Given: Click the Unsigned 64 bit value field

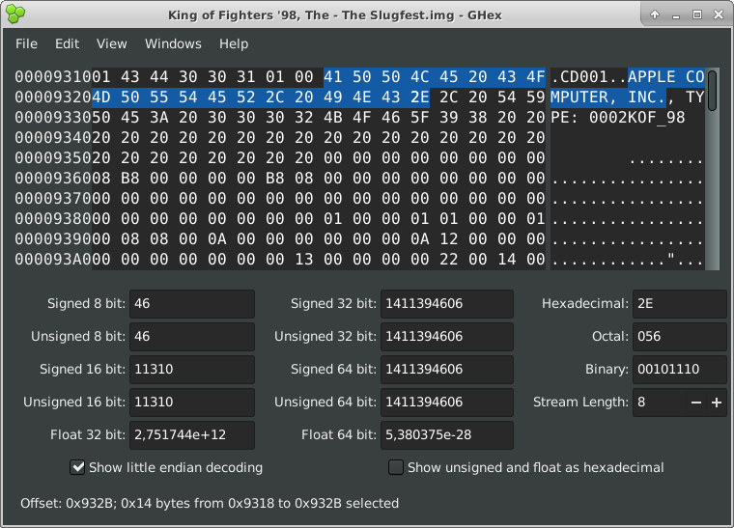Looking at the screenshot, I should point(446,403).
